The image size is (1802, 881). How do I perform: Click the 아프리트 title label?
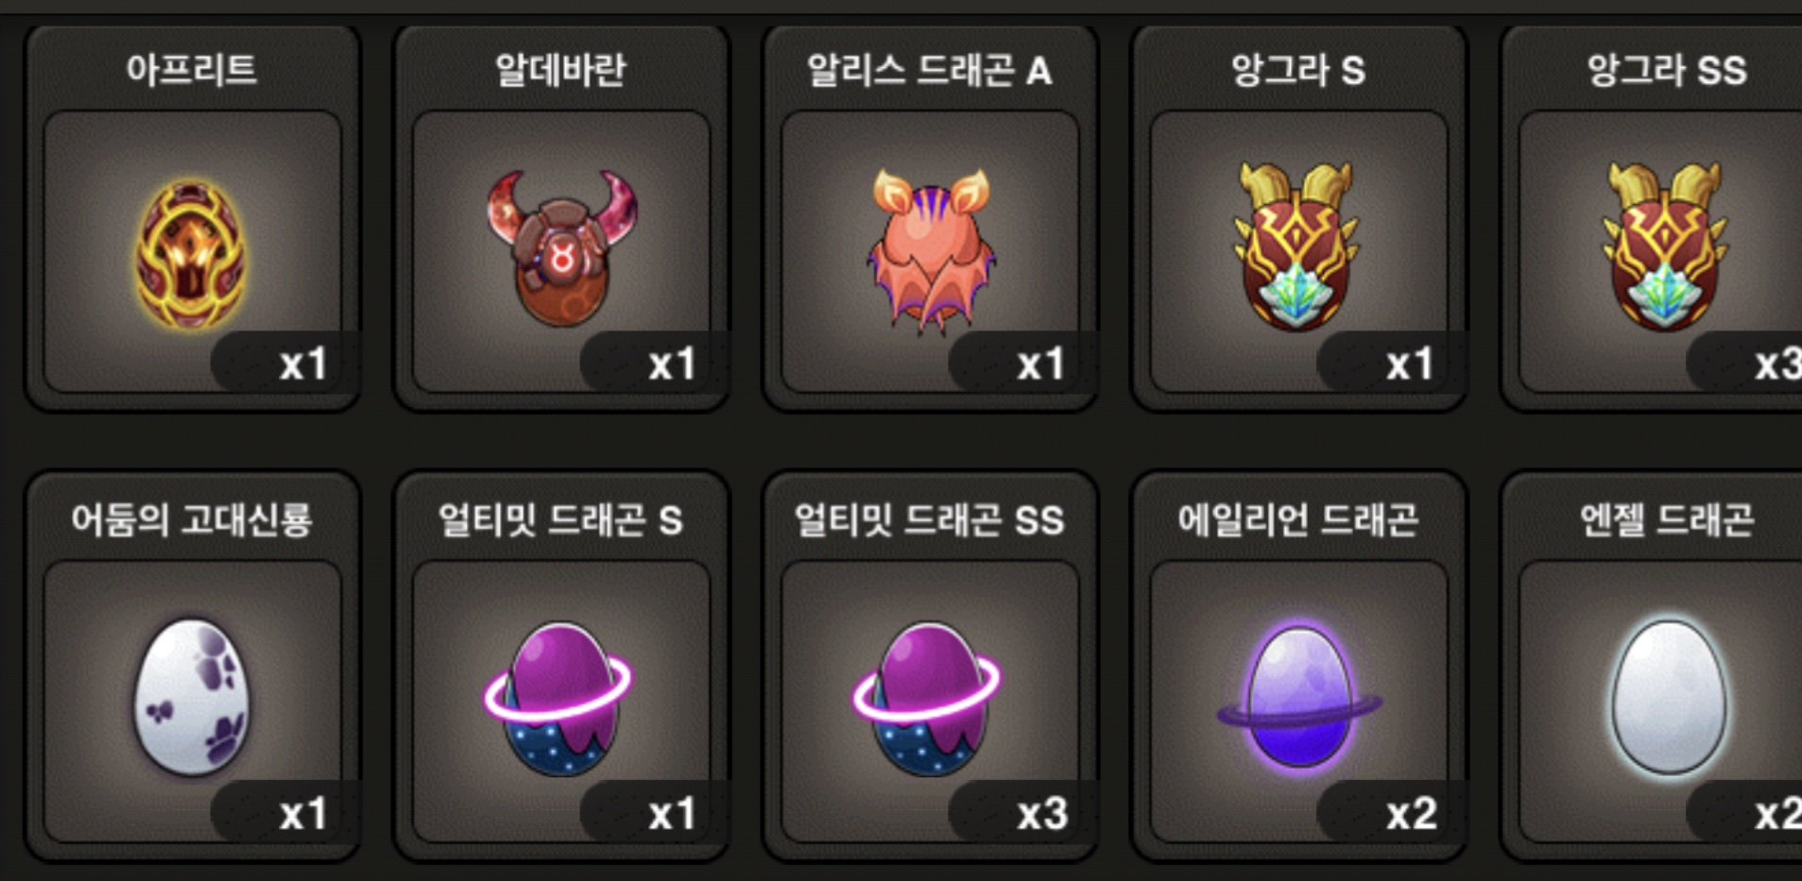(192, 70)
